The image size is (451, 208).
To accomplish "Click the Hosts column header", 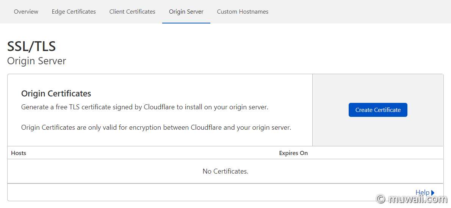I will point(19,153).
